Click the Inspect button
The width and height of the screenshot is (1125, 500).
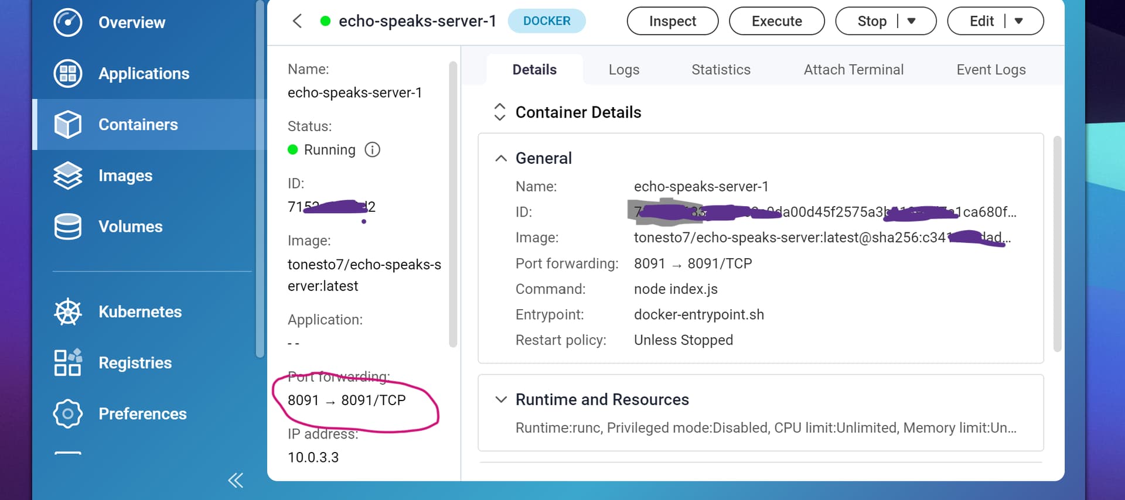[x=672, y=21]
